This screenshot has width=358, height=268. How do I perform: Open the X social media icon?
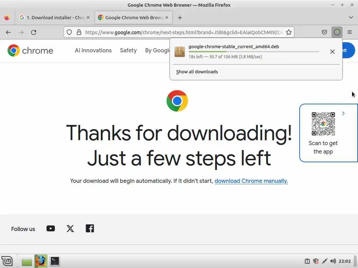[70, 229]
